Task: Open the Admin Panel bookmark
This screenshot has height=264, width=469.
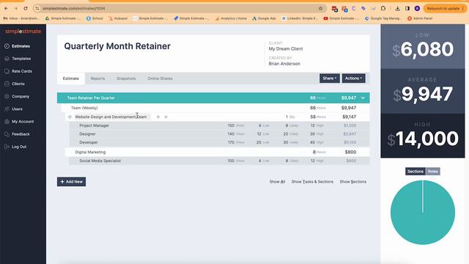Action: 420,18
